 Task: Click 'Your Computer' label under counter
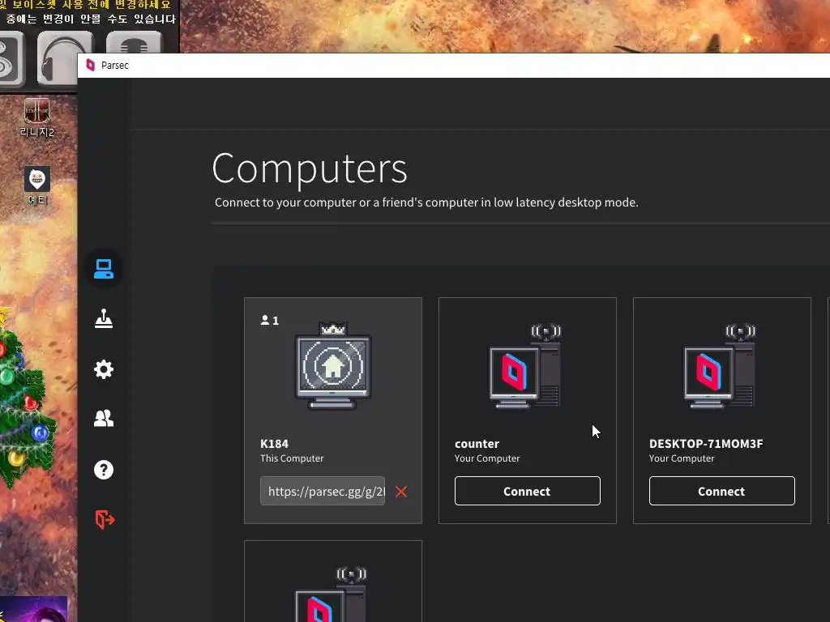[487, 458]
